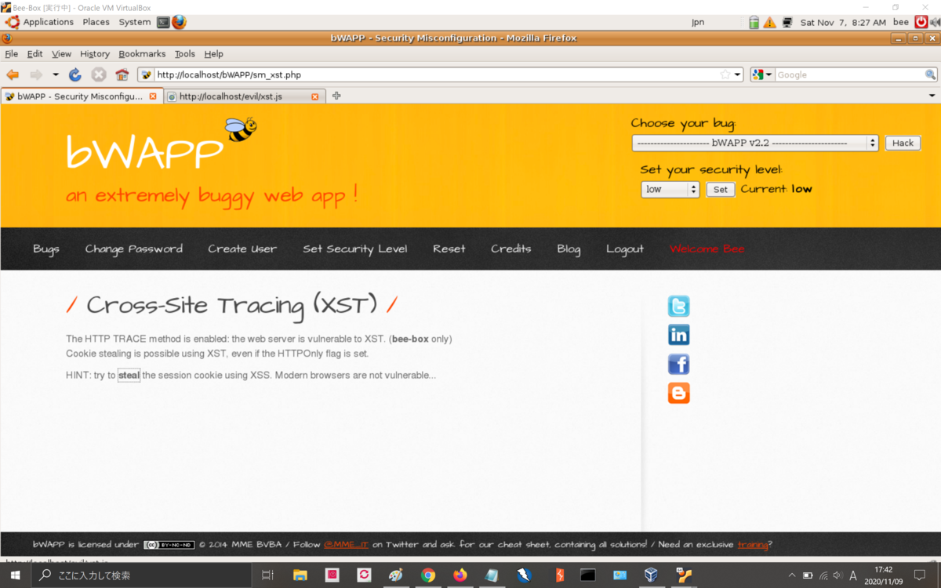Open the Edit menu

coord(35,54)
